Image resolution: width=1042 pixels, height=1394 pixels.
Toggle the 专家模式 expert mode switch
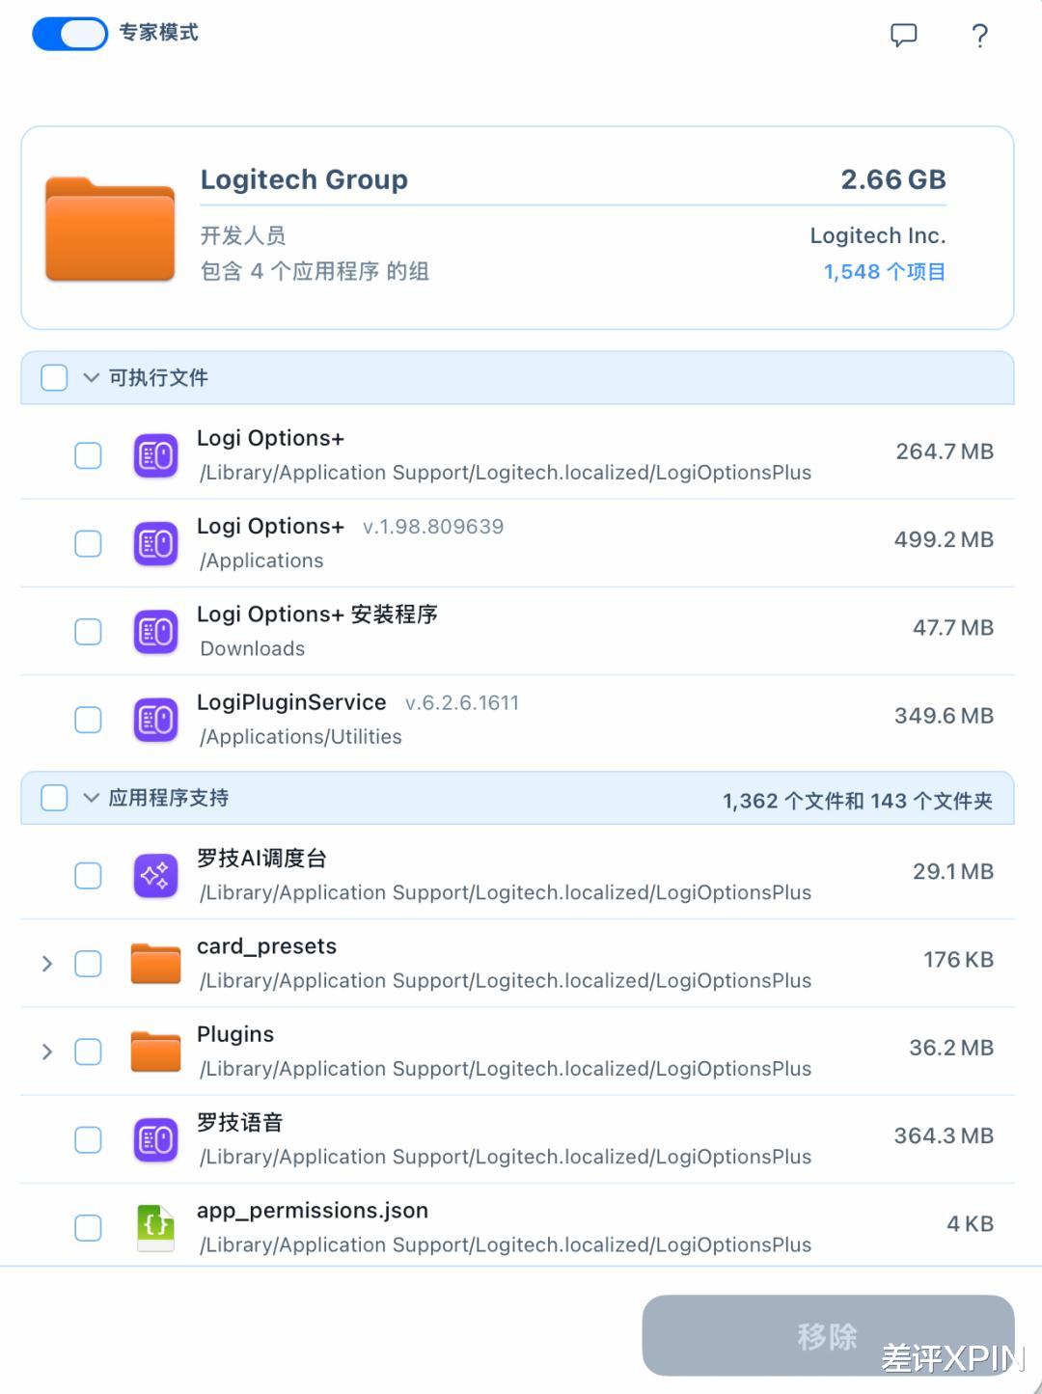click(69, 34)
